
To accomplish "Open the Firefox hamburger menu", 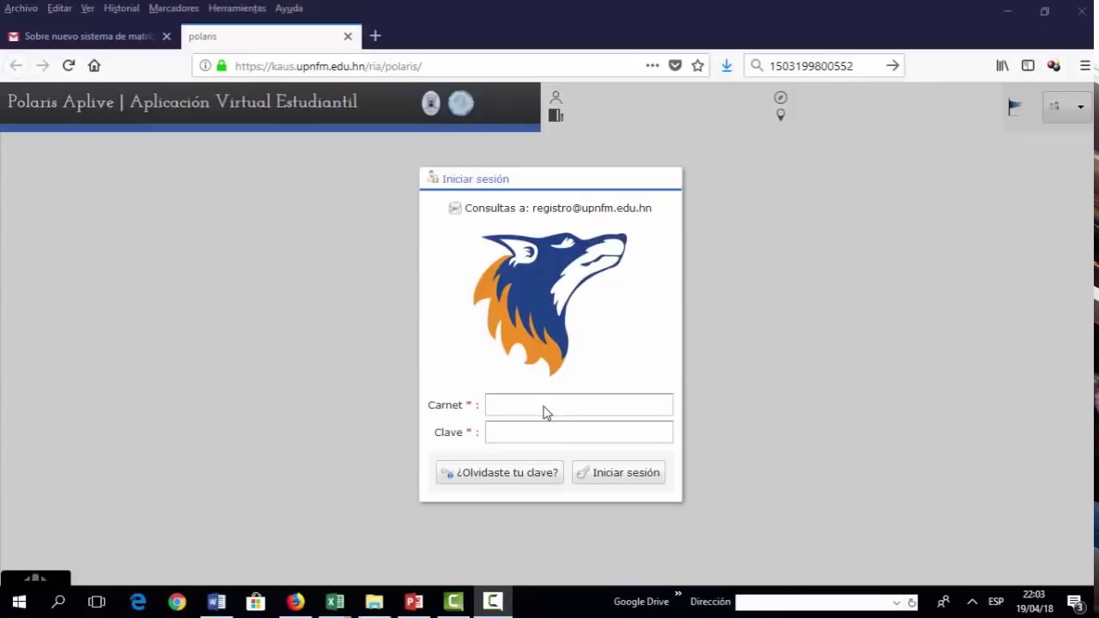I will click(x=1085, y=65).
